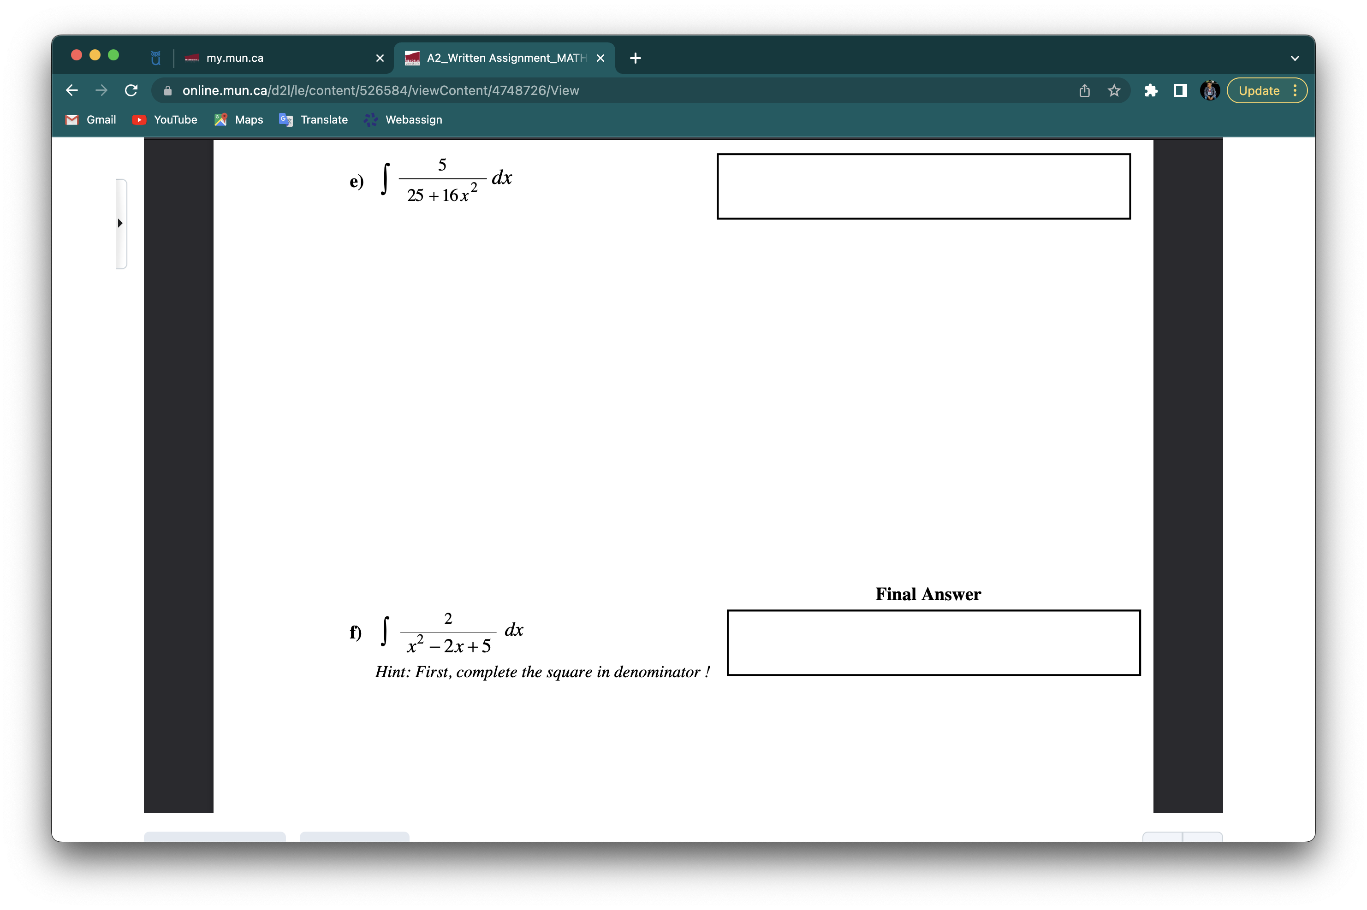Launch Webassign from bookmarks bar
The height and width of the screenshot is (910, 1367).
403,119
